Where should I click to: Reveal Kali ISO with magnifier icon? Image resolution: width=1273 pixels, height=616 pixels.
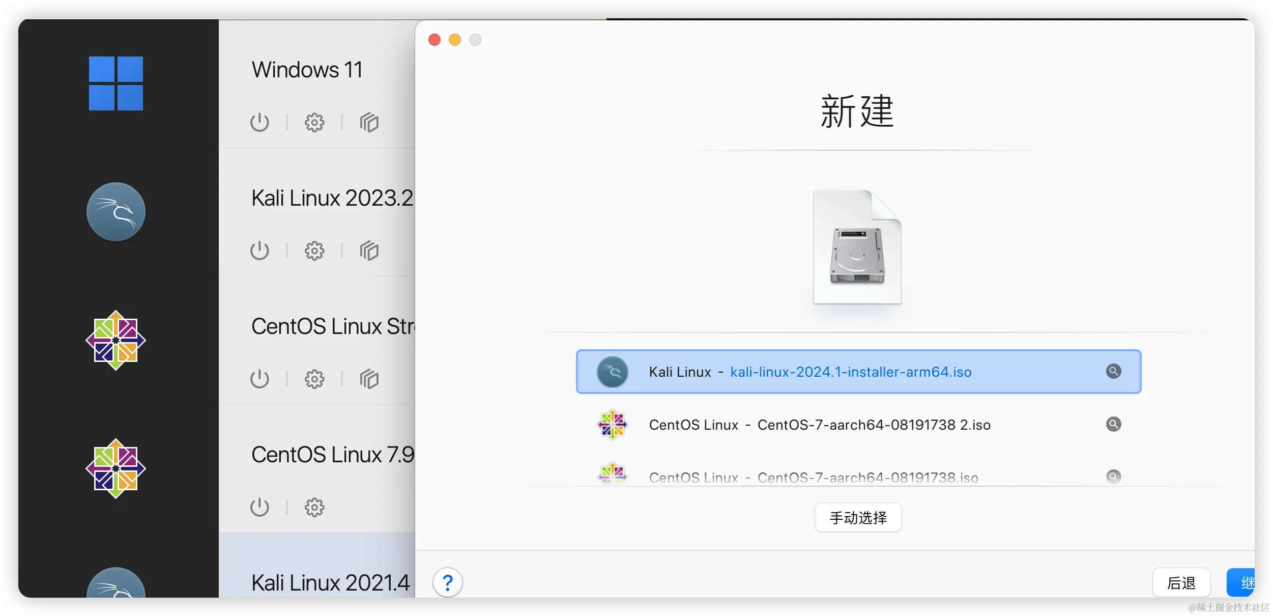coord(1113,371)
